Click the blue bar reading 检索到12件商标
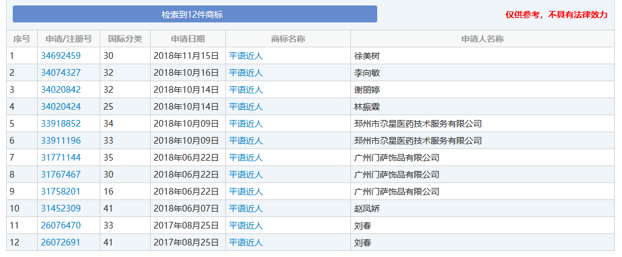This screenshot has height=257, width=622. 195,15
